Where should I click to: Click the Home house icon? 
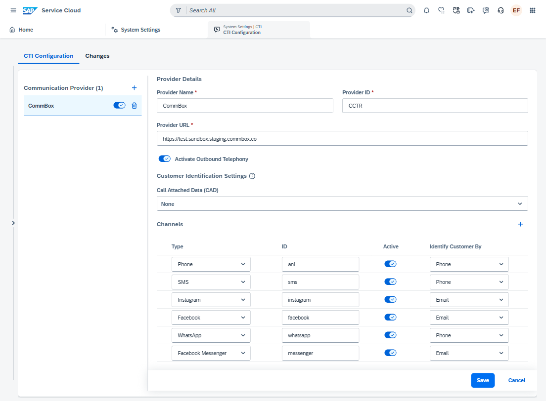click(x=12, y=30)
